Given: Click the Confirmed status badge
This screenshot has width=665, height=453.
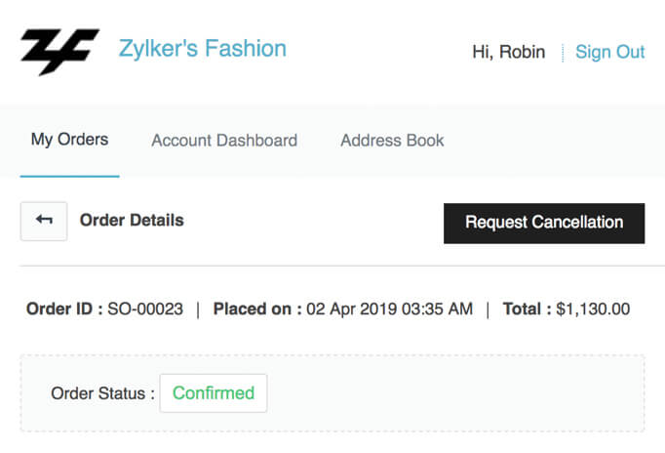Looking at the screenshot, I should pyautogui.click(x=213, y=393).
